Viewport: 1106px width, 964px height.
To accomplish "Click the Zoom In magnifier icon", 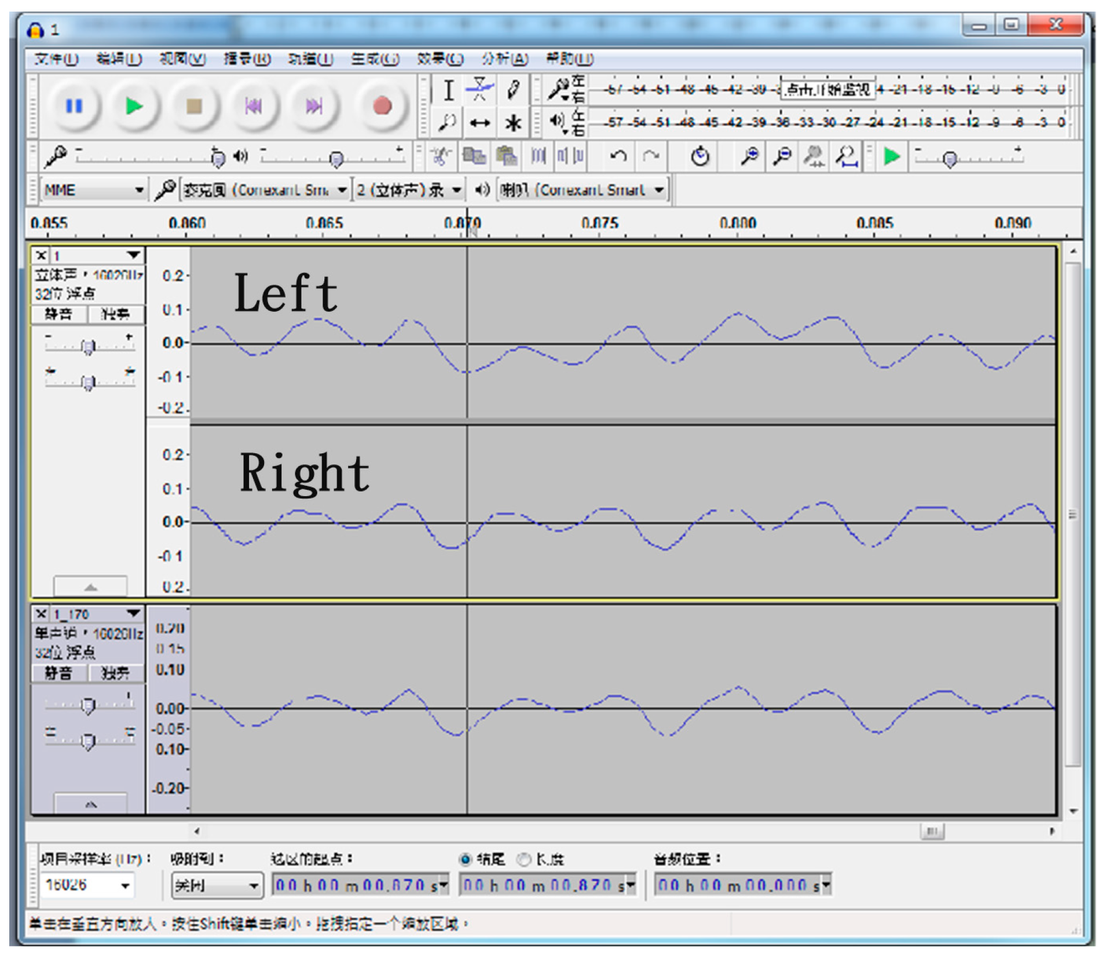I will point(749,156).
